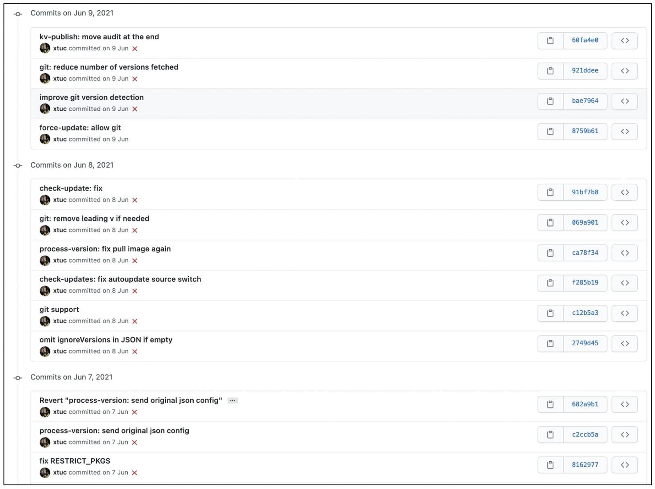Screen dimensions: 655x489
Task: Copy SHA for commit c2ccb5a
Action: tap(550, 435)
